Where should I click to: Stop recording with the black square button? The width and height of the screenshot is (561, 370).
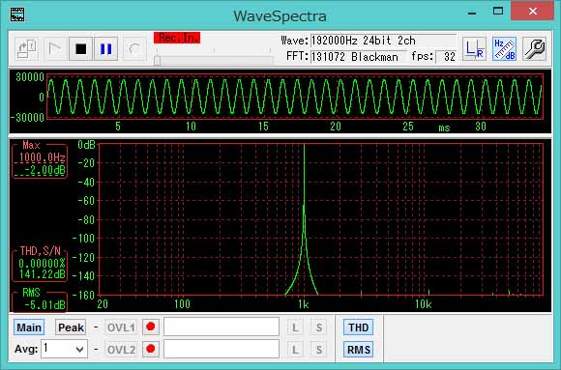pos(80,49)
